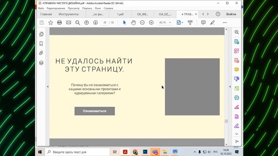Open Photoshop from taskbar
Image resolution: width=278 pixels, height=156 pixels.
145,152
